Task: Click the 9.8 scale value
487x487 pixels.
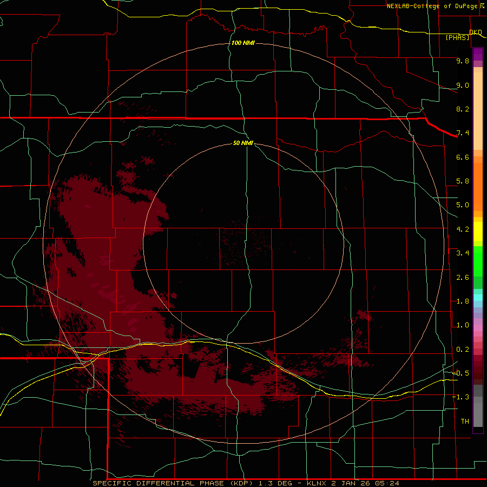Action: point(463,61)
